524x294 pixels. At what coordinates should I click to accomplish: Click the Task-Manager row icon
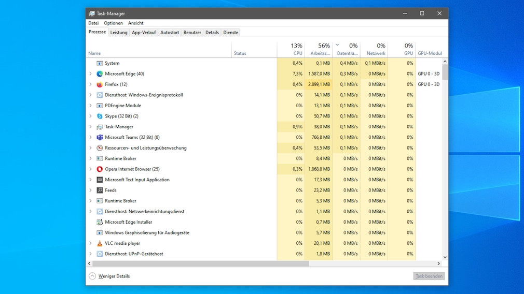100,127
